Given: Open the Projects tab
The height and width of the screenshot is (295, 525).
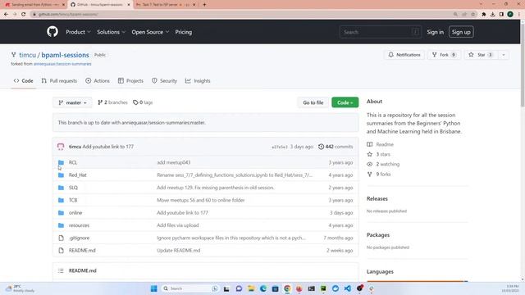Looking at the screenshot, I should coord(130,81).
